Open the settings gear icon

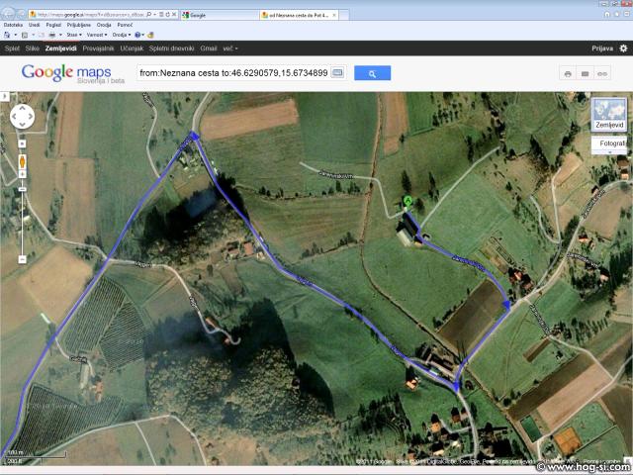click(x=622, y=47)
